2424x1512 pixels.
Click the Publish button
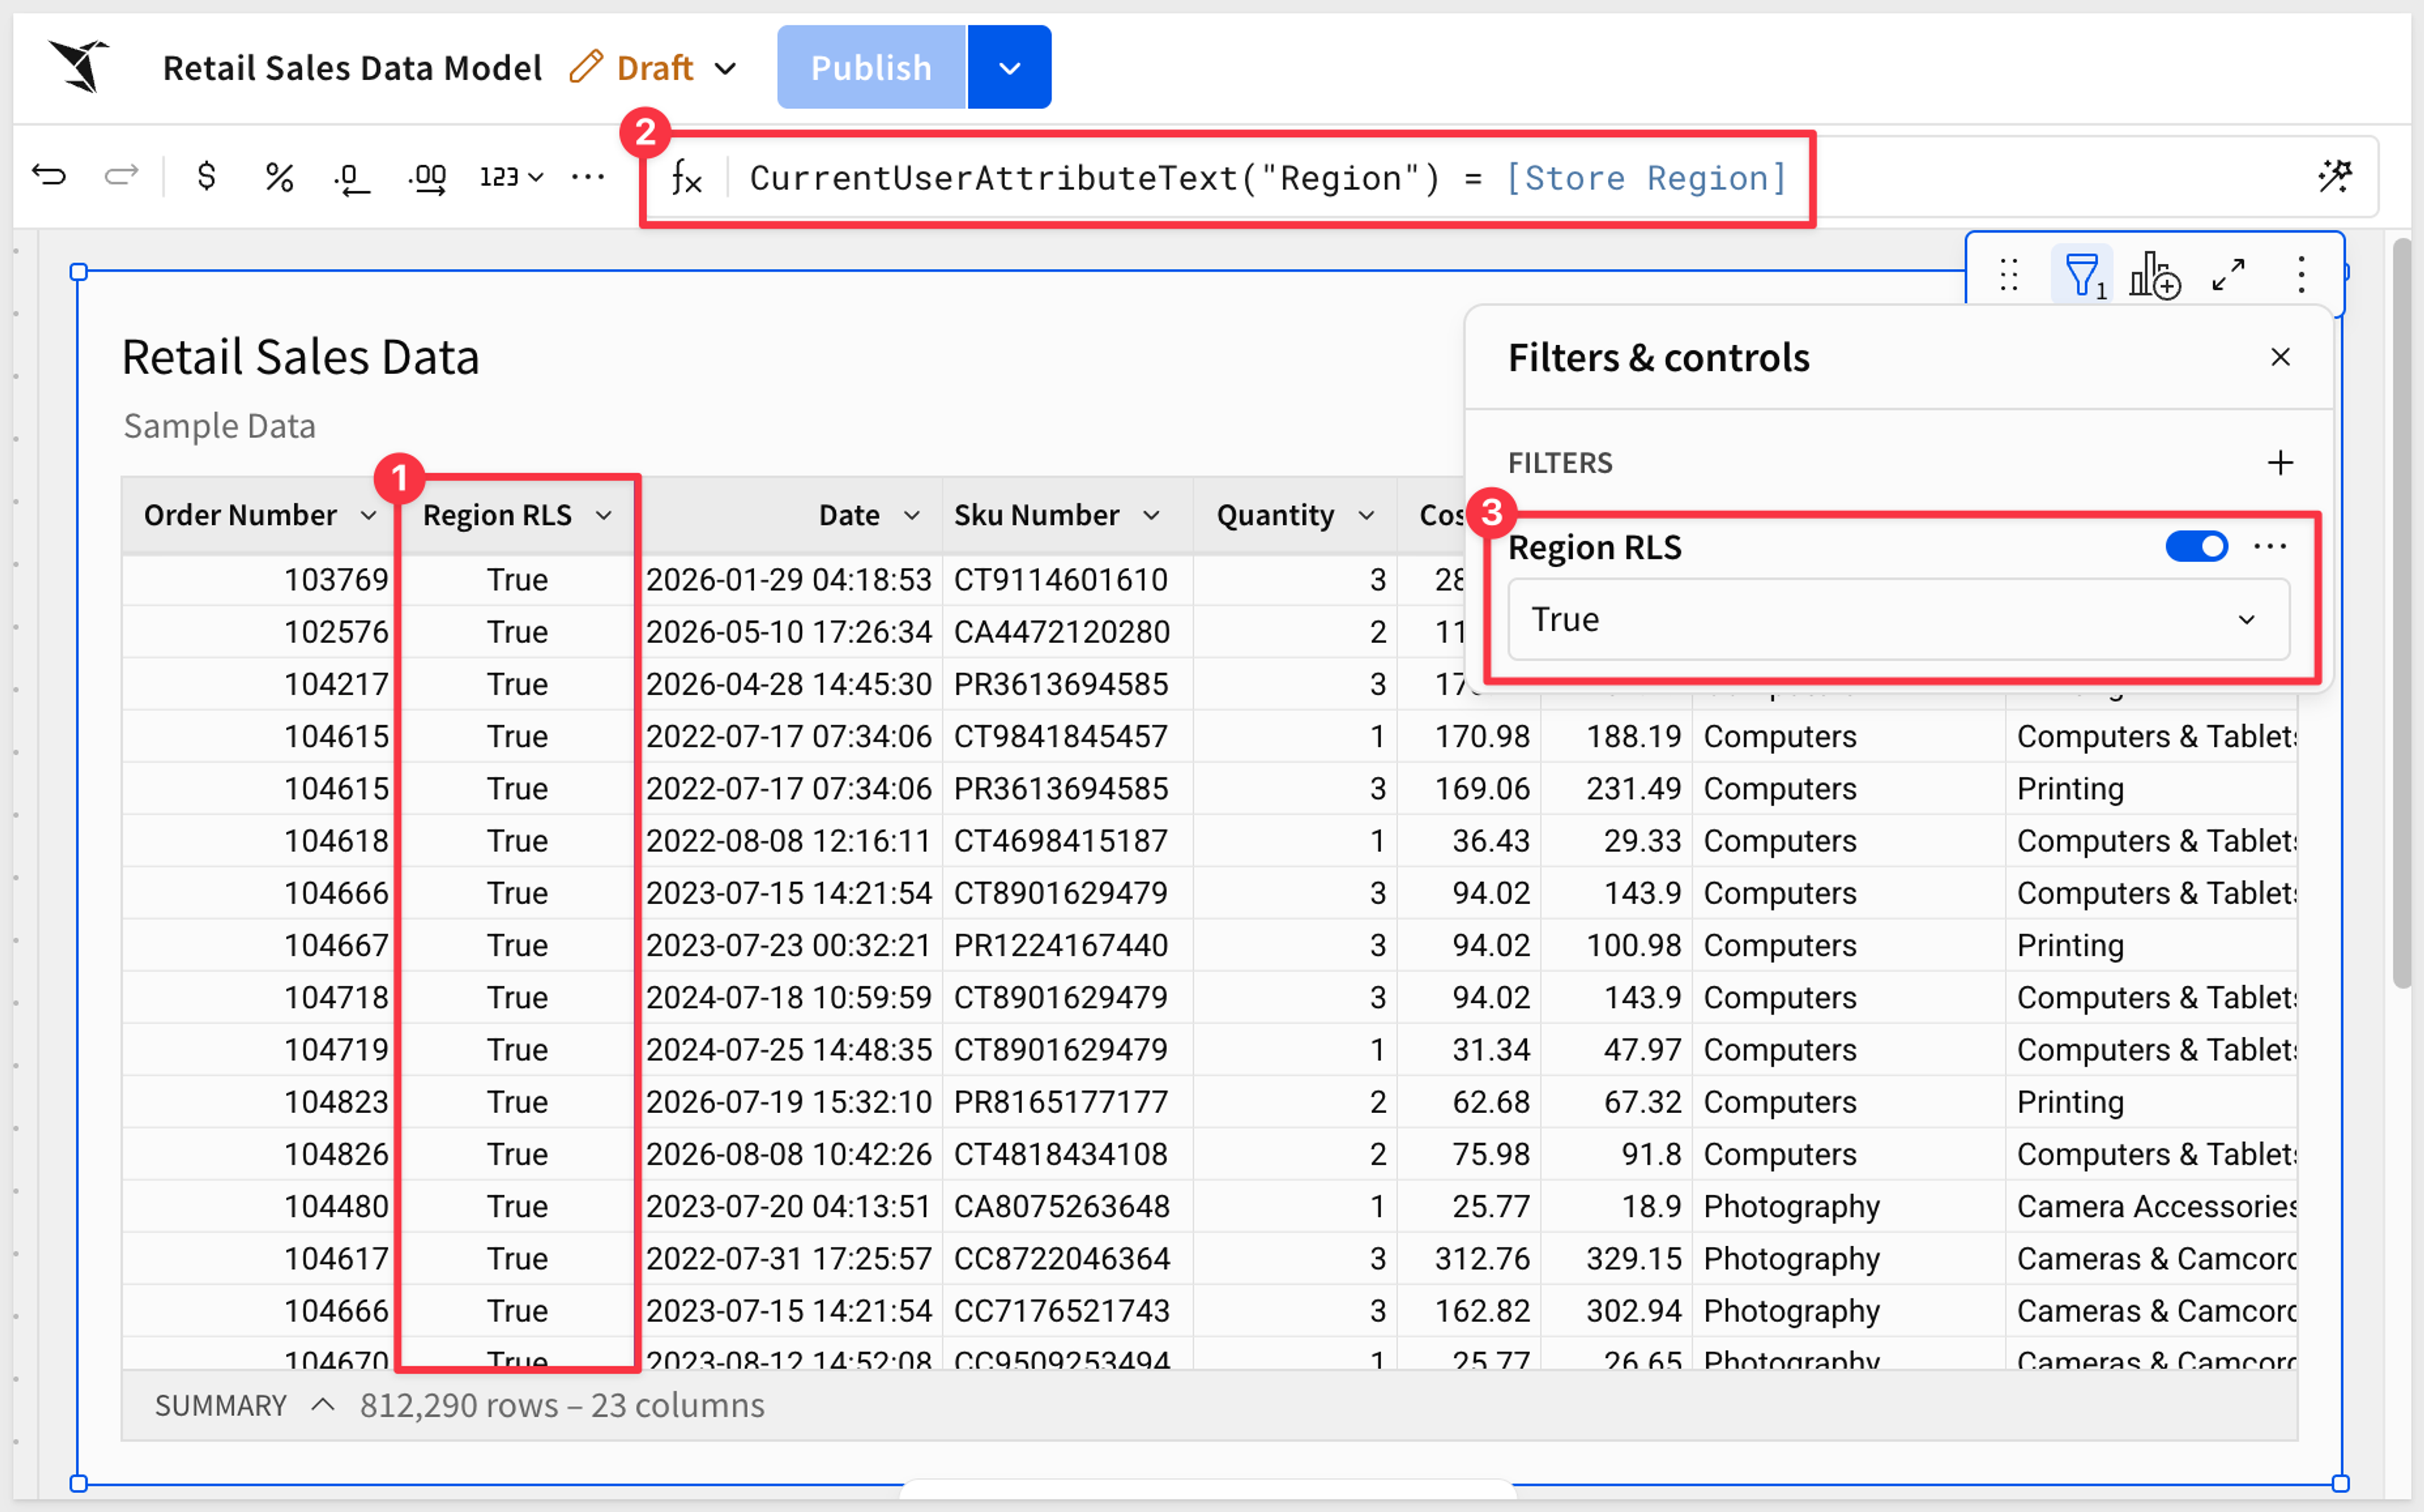(x=871, y=67)
